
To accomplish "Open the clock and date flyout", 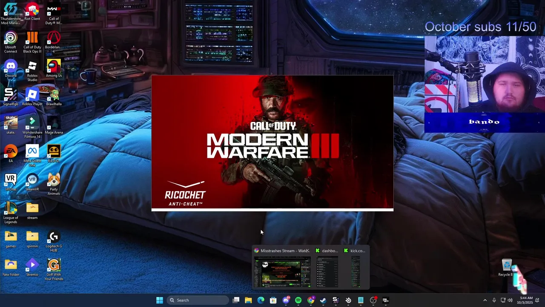I will coord(525,300).
